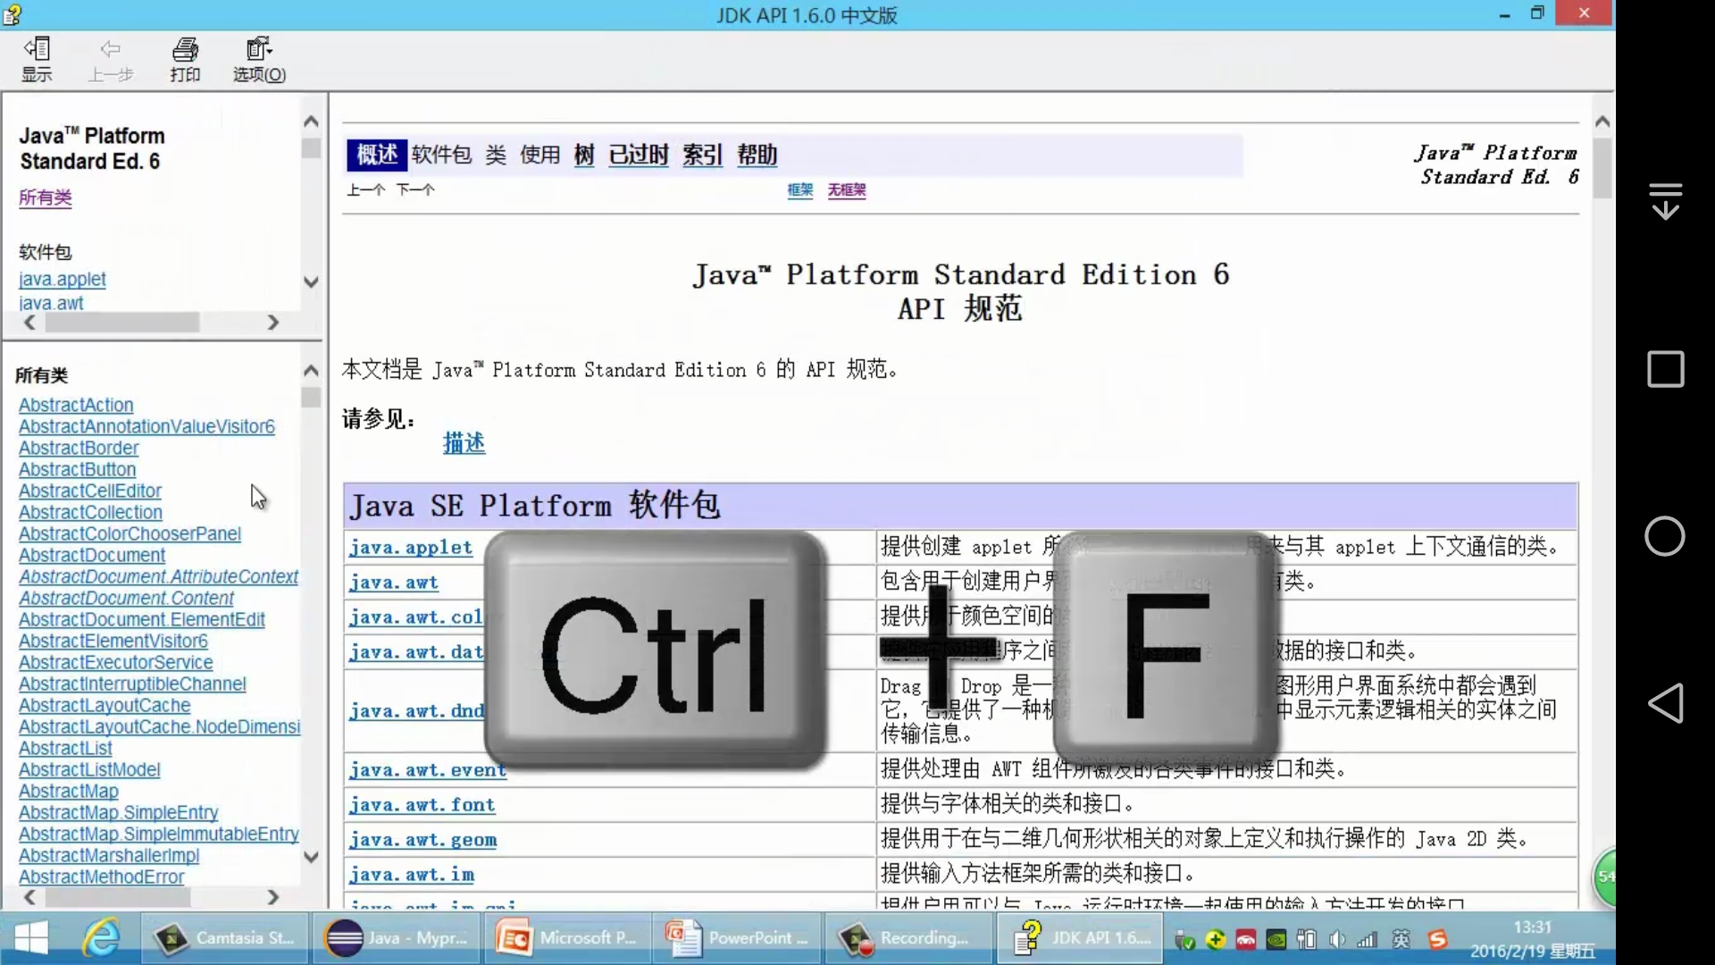The image size is (1715, 965).
Task: Open java.applet in the package table
Action: click(x=411, y=548)
